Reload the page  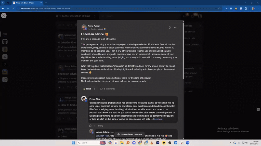(13, 8)
